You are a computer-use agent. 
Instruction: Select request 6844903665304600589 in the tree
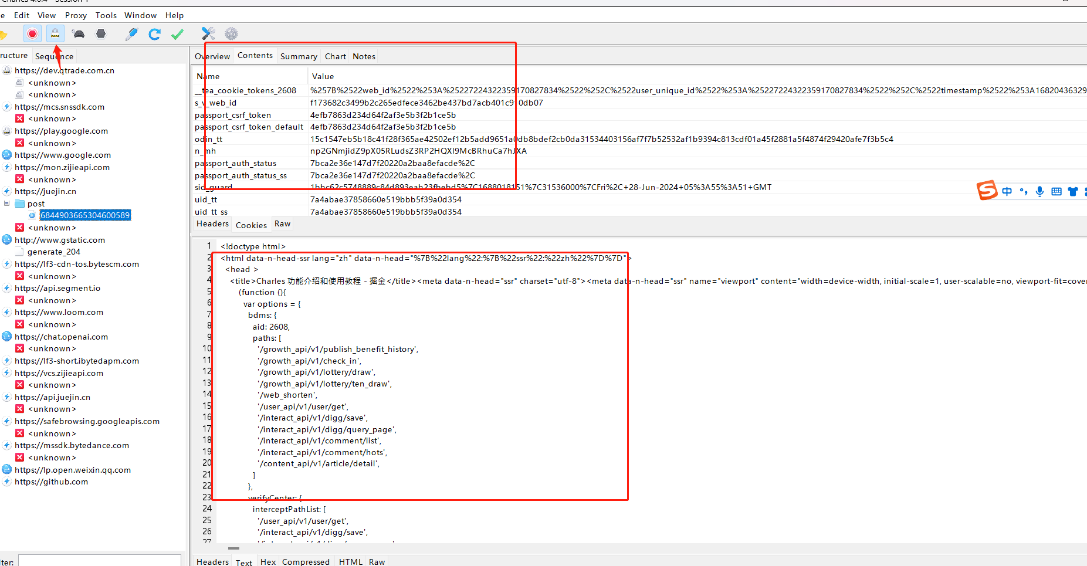coord(85,215)
